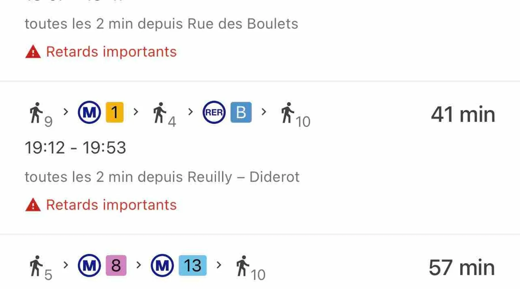Click the warning triangle below Reuilly – Diderot
The image size is (520, 289).
coord(33,205)
